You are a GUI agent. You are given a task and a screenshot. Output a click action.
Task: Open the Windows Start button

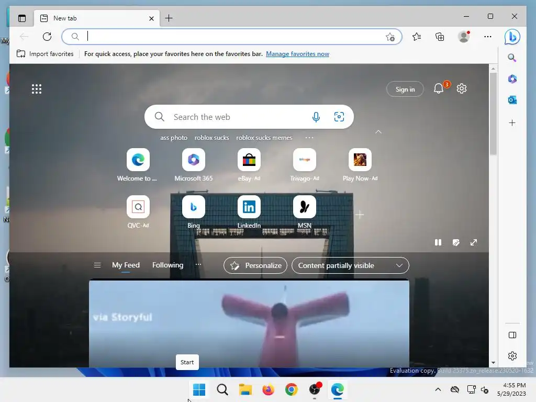tap(199, 389)
